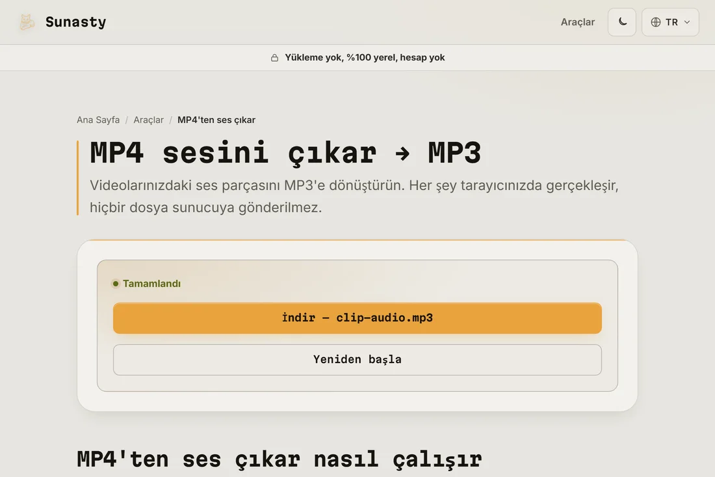Screen dimensions: 715x477
Task: Click the 'MP4 sesini çıkar → MP3' heading
Action: point(285,153)
